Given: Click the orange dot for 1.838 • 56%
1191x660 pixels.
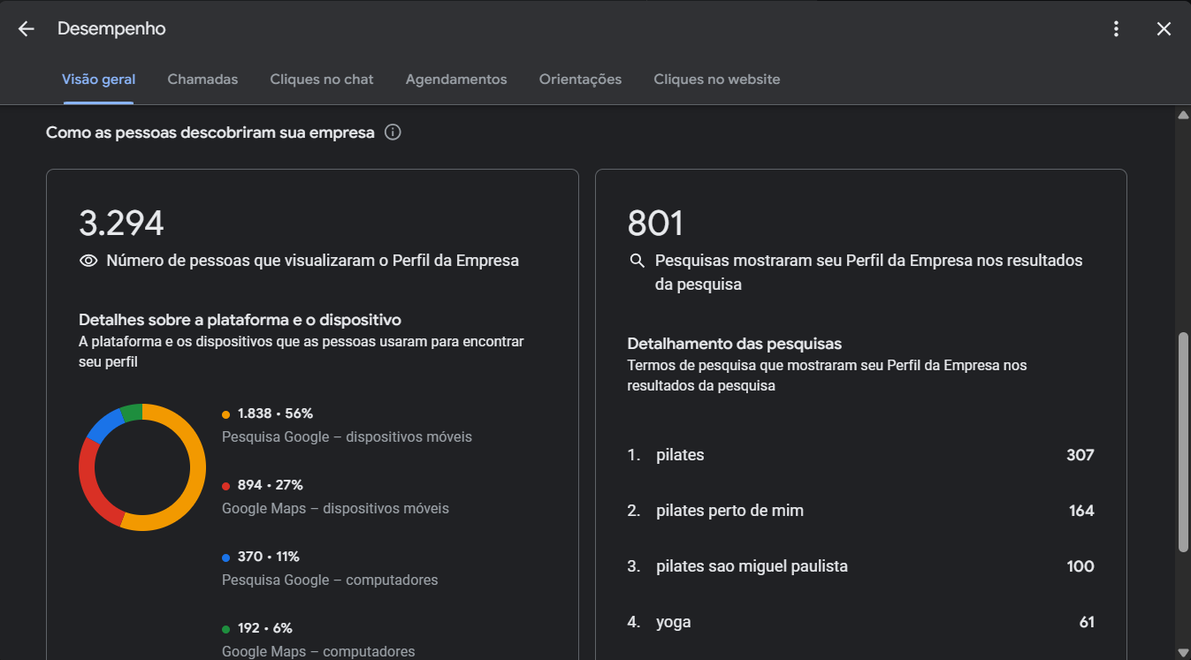Looking at the screenshot, I should point(226,414).
